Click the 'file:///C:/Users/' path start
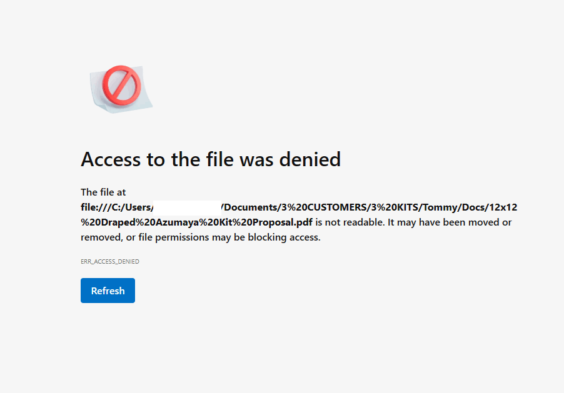Screen dimensions: 564x393 (117, 207)
